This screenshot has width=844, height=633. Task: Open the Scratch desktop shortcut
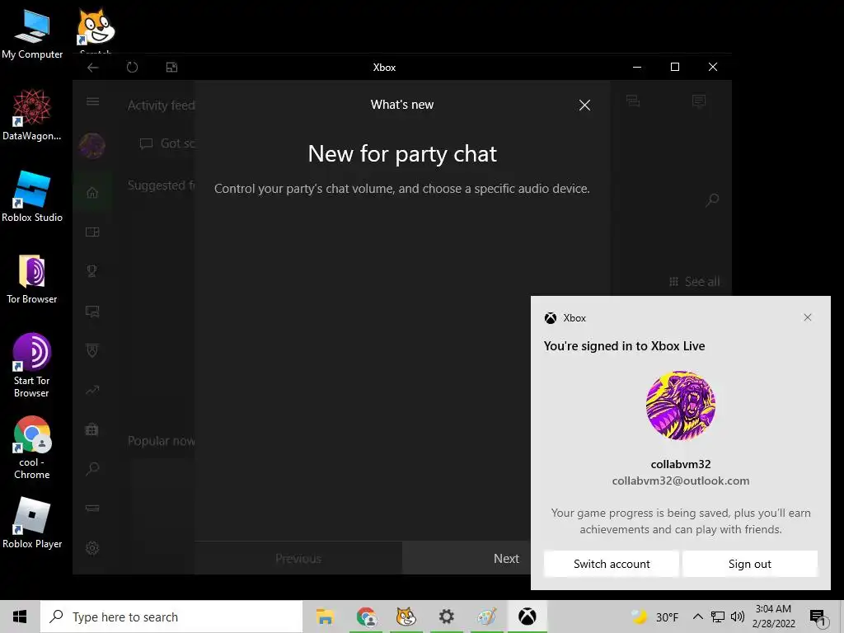tap(96, 30)
